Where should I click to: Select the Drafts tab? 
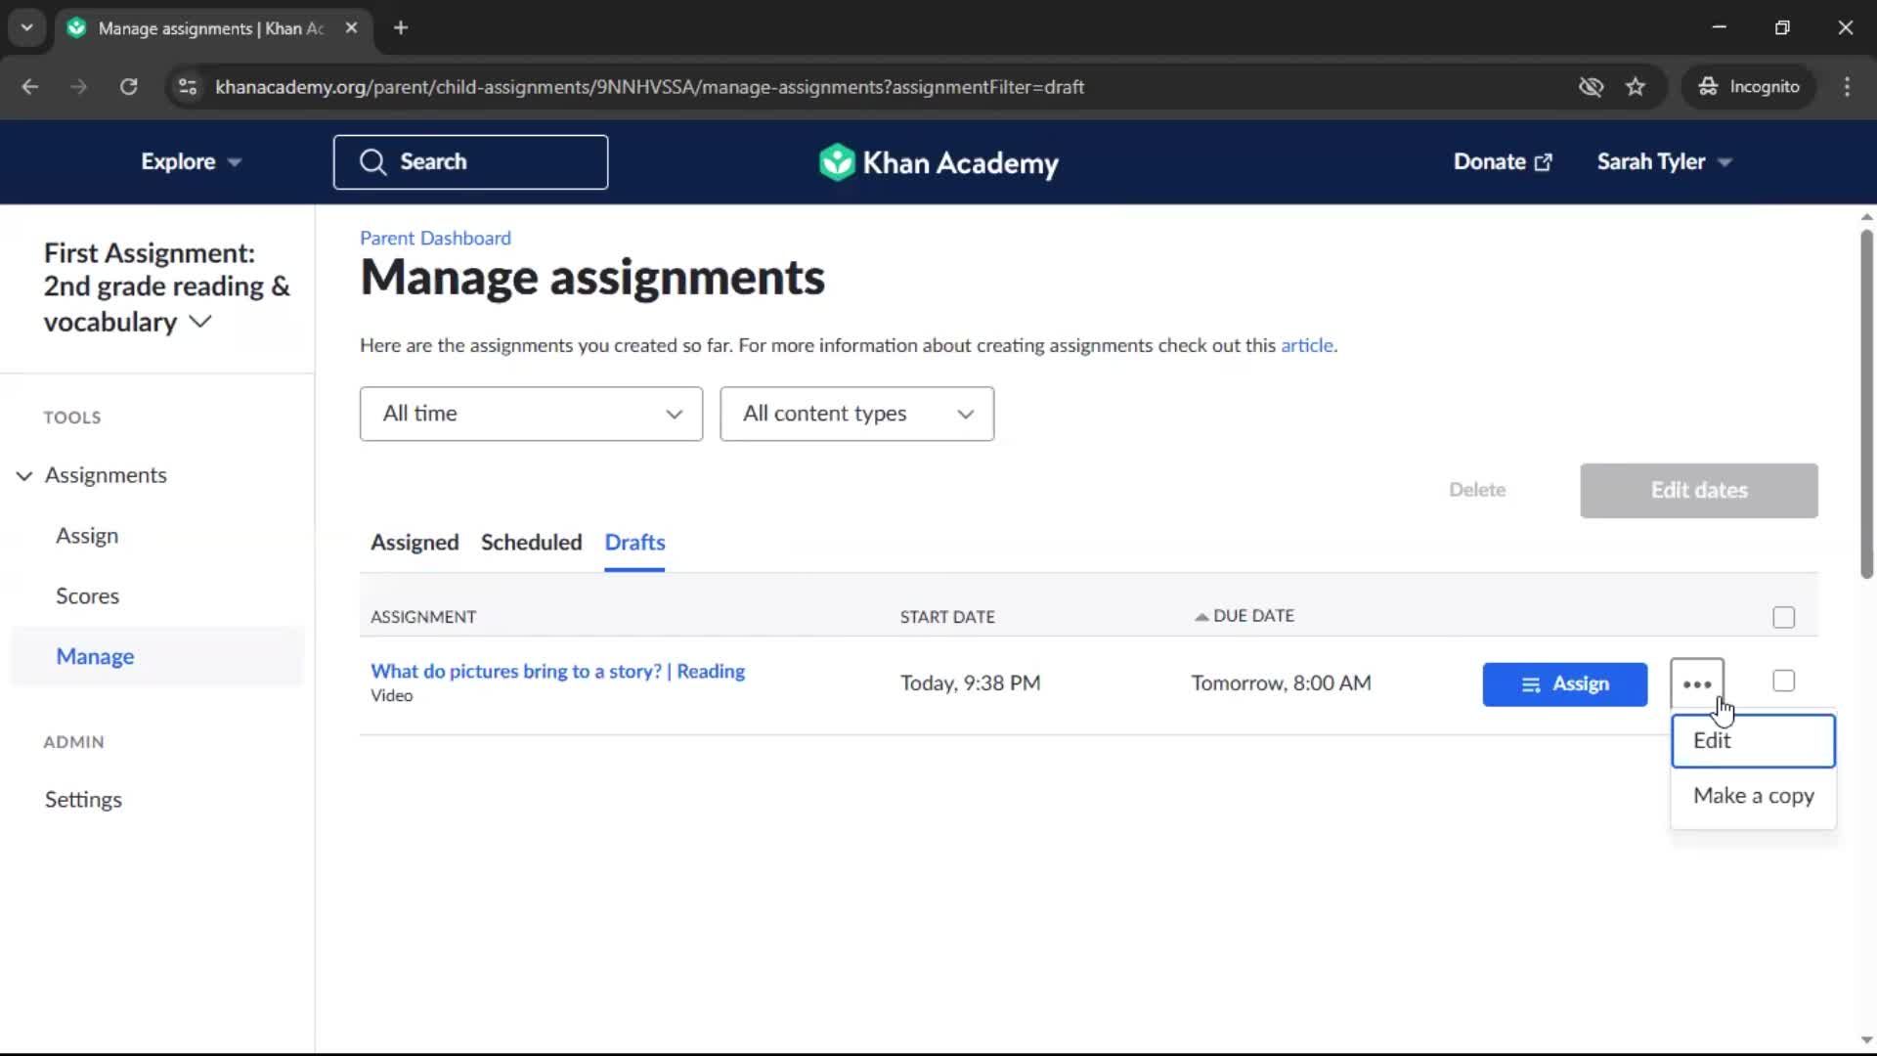pos(634,543)
